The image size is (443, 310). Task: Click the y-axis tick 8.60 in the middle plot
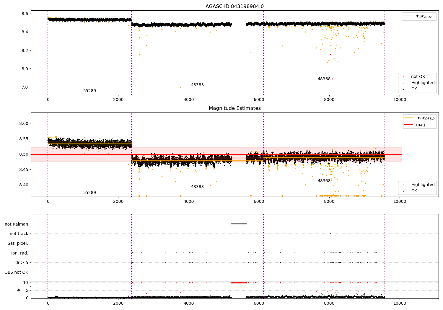[x=24, y=123]
